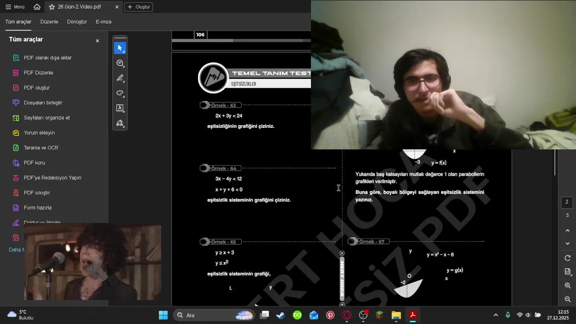576x324 pixels.
Task: Go to next page down arrow
Action: tap(567, 243)
